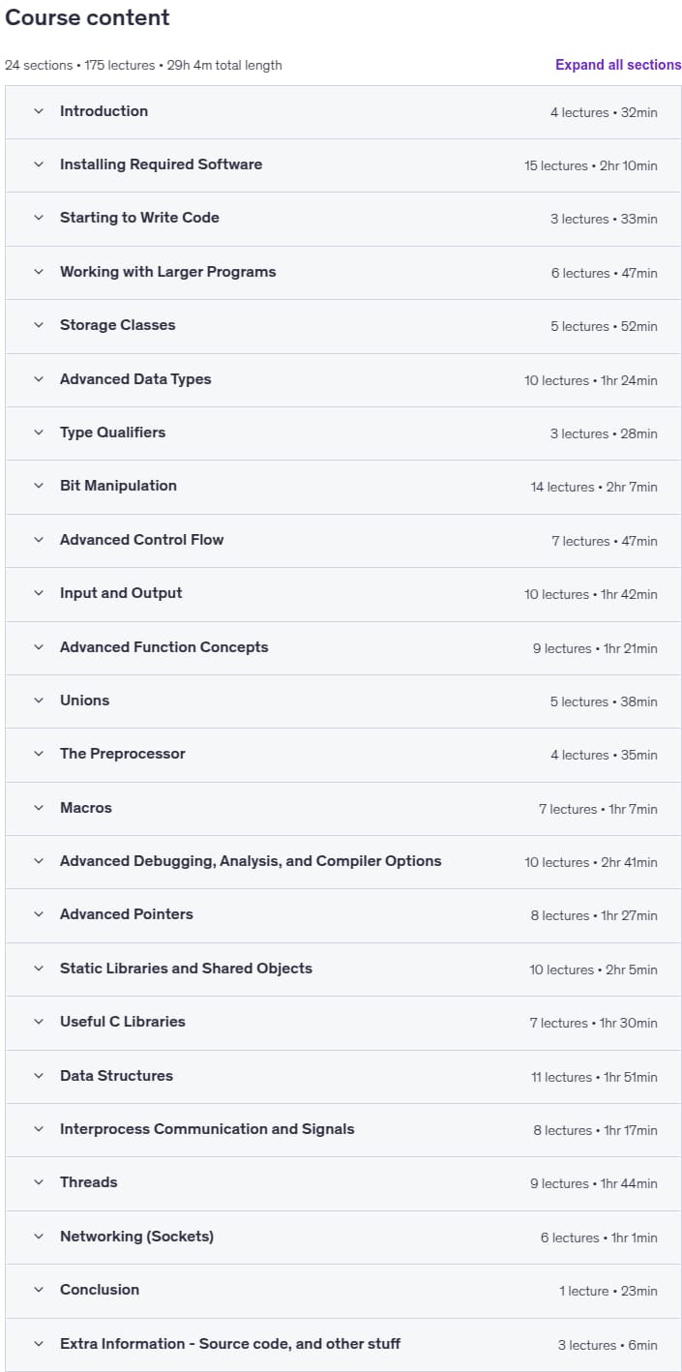Open the Input and Output section
The height and width of the screenshot is (1372, 682).
[343, 594]
